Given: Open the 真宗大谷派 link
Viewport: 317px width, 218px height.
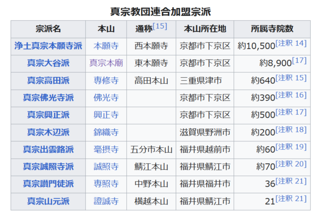Looking at the screenshot, I should (48, 63).
